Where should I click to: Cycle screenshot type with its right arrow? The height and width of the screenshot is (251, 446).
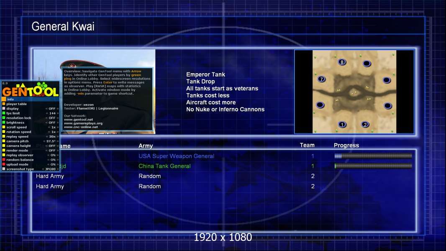tap(58, 169)
